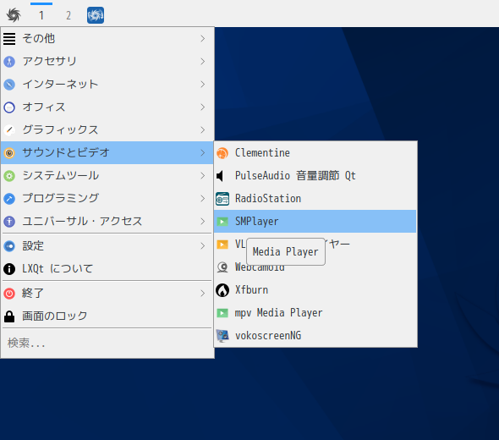Click the mpv Media Player icon
The width and height of the screenshot is (499, 440).
(222, 313)
